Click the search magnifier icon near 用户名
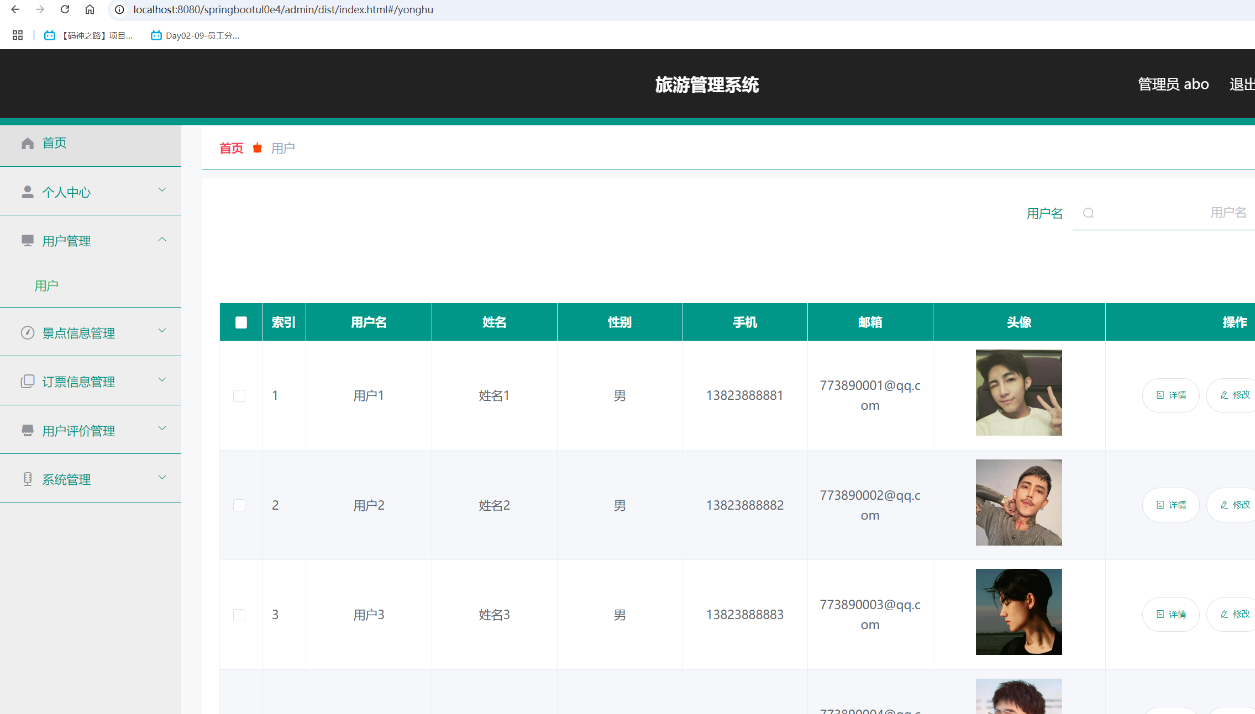Image resolution: width=1255 pixels, height=714 pixels. coord(1088,213)
